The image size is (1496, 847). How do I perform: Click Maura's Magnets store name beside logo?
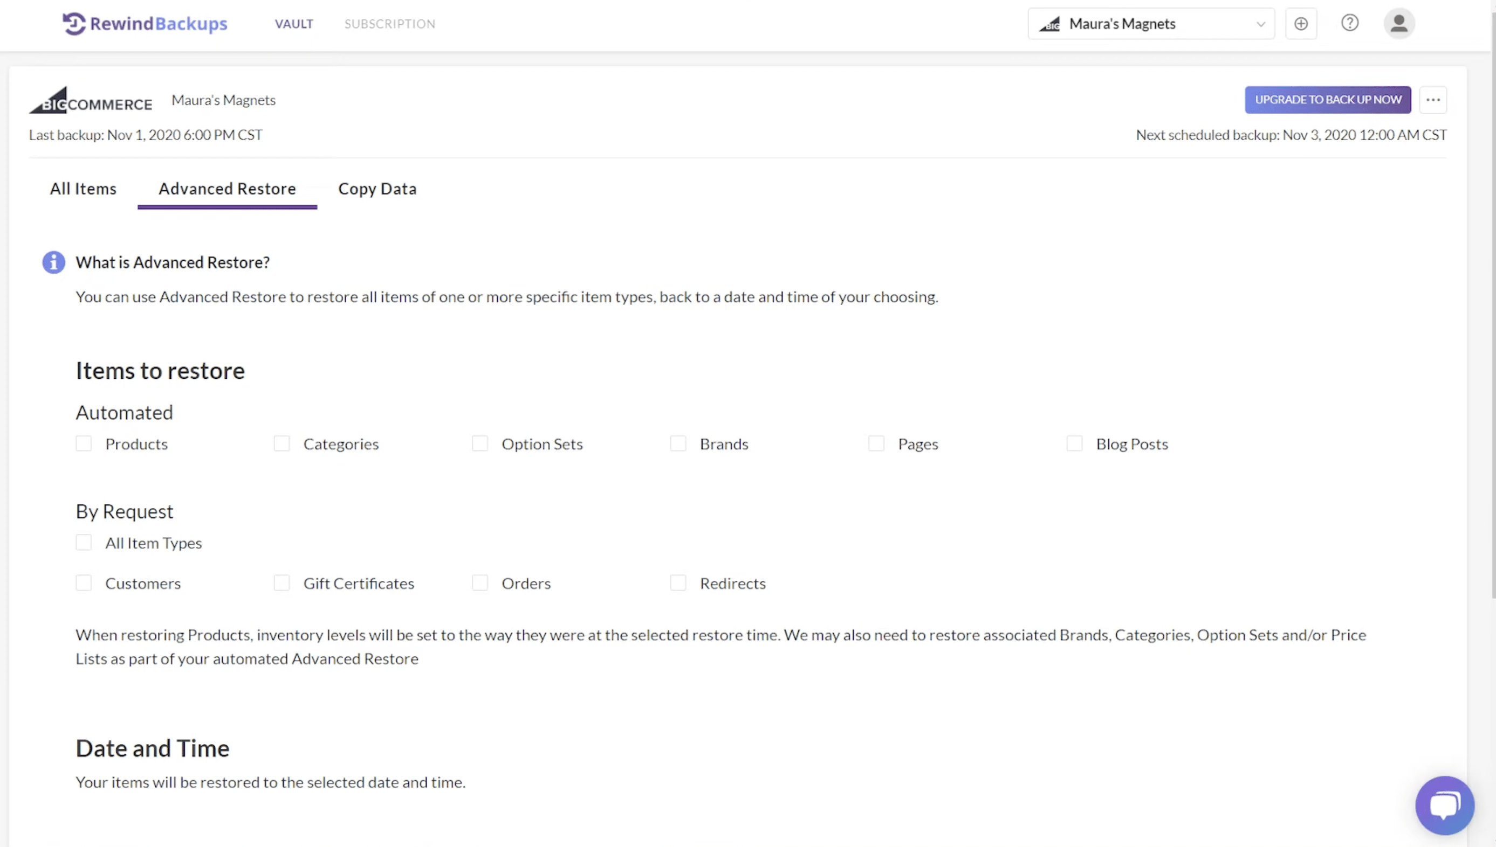pyautogui.click(x=223, y=100)
